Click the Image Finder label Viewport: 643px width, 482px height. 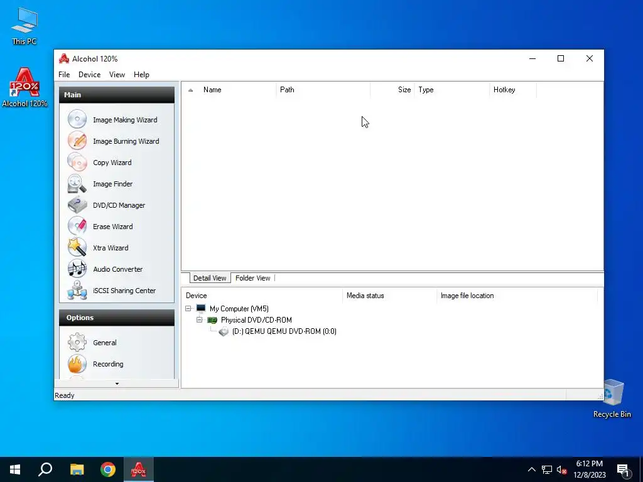click(x=113, y=184)
